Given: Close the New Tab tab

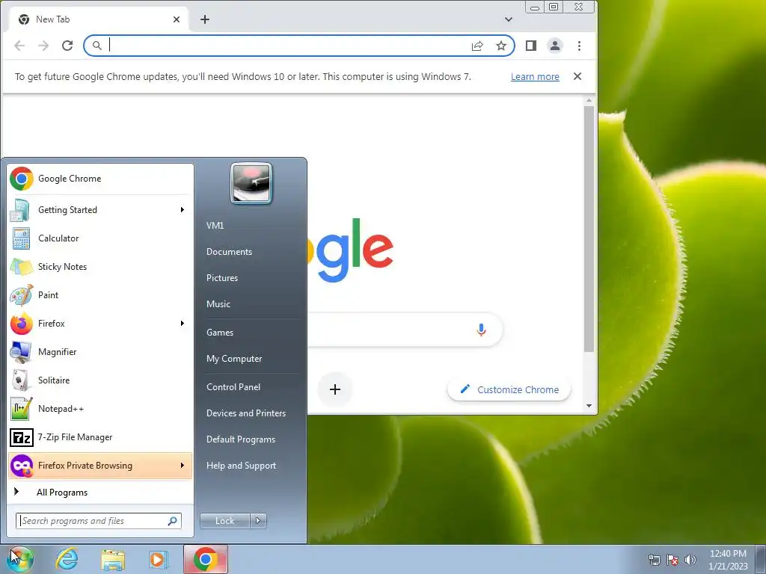Looking at the screenshot, I should pos(177,19).
